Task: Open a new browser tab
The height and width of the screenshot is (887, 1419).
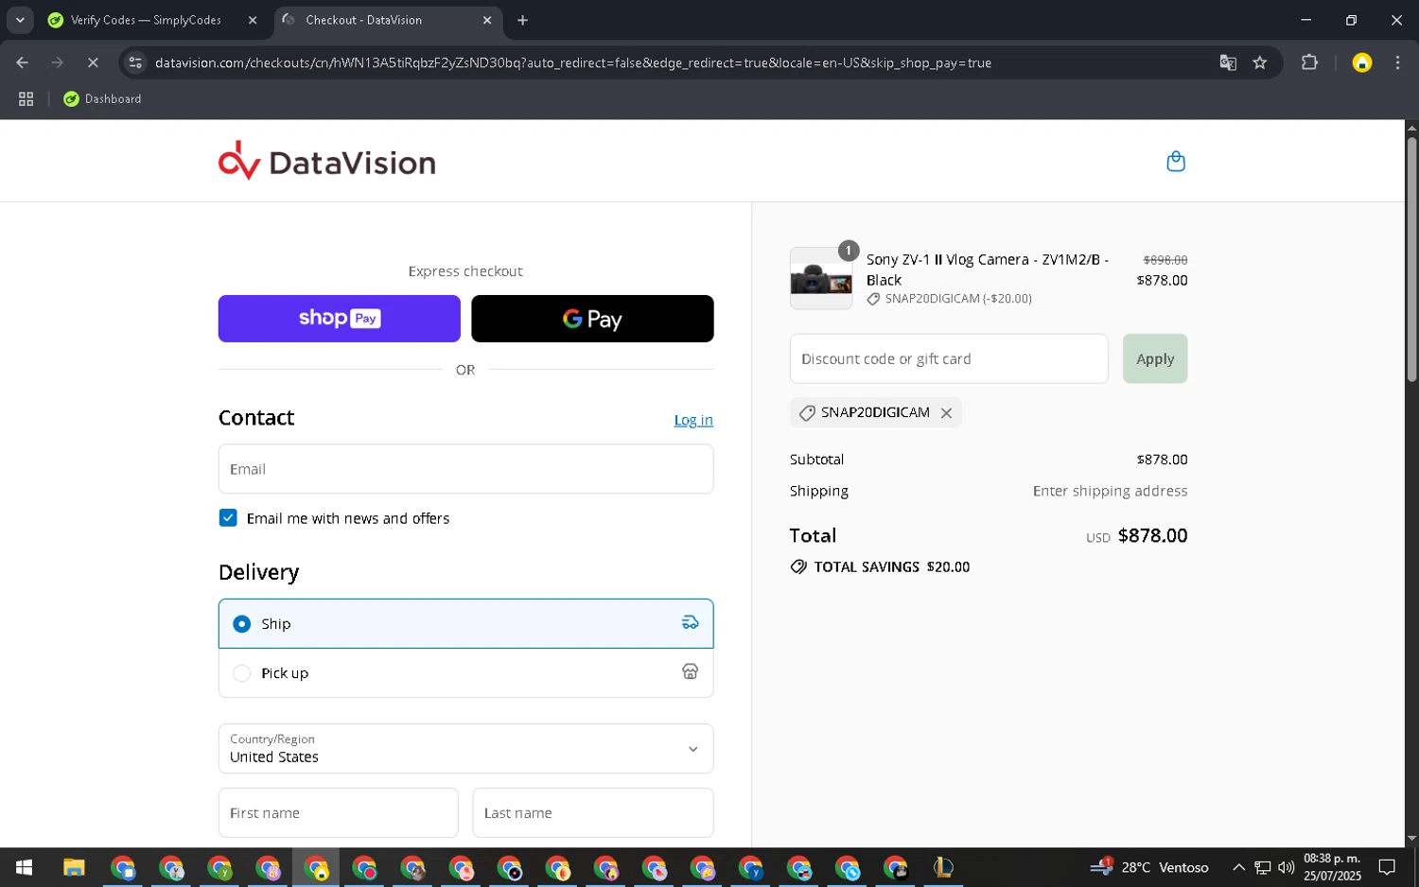Action: coord(522,20)
